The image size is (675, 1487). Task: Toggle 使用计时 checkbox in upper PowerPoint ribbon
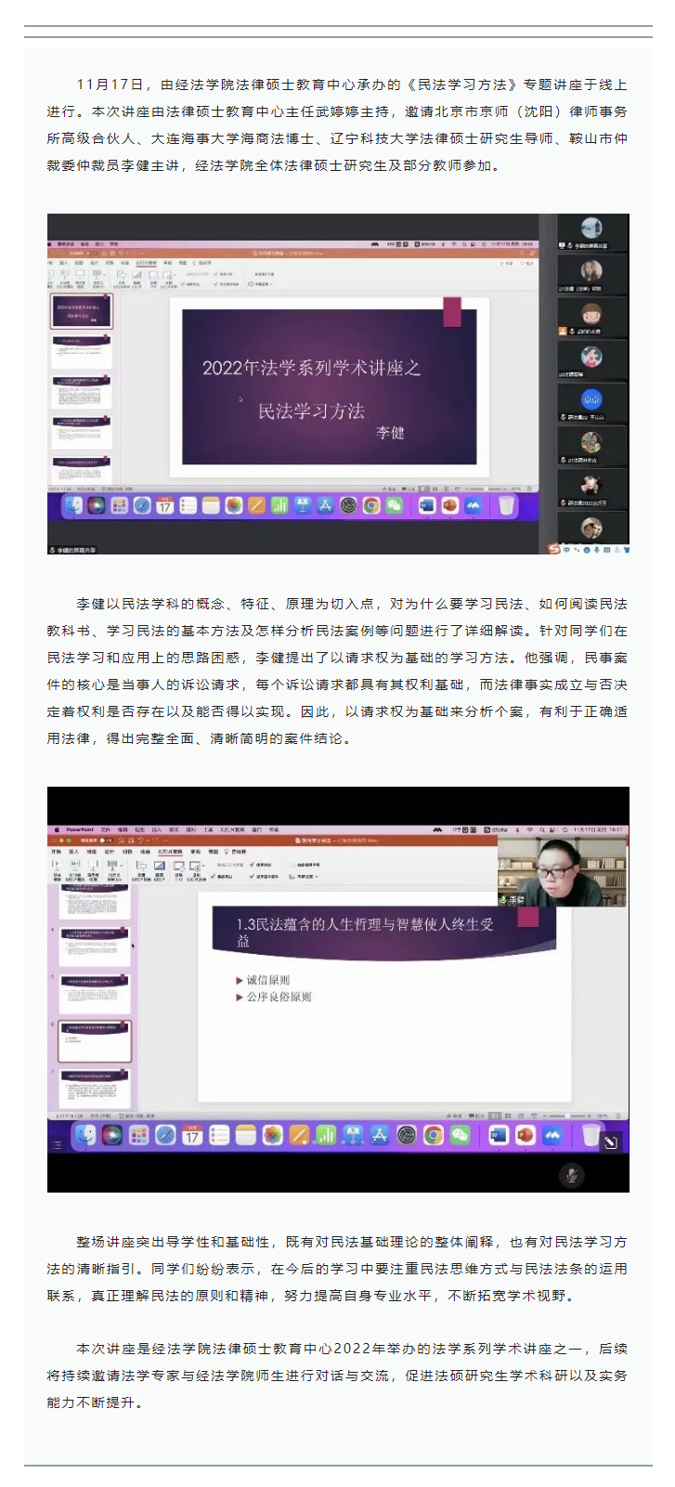224,273
